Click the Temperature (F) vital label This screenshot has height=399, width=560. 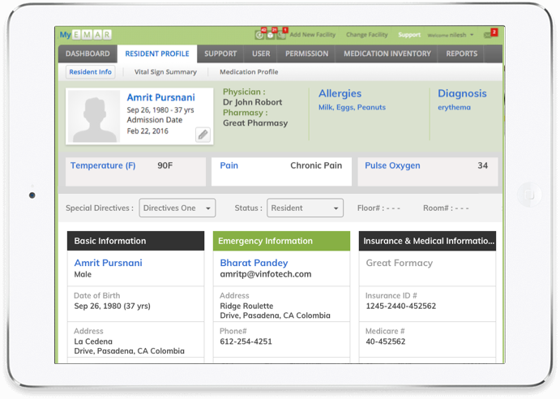103,165
